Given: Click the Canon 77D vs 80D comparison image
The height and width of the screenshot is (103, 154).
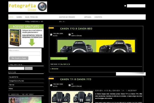Looking at the screenshot, I should 96,46.
